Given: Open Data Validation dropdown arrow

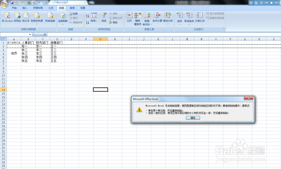Looking at the screenshot, I should coord(151,25).
